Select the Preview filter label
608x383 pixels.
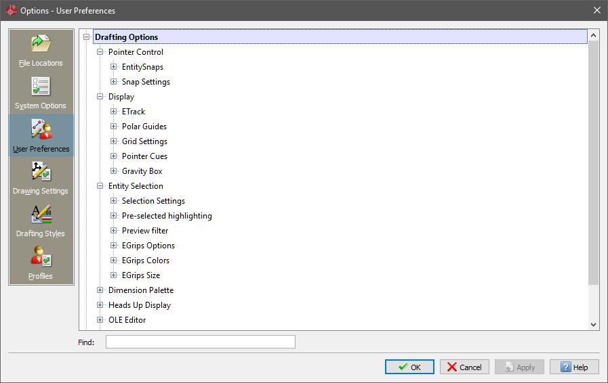(145, 231)
